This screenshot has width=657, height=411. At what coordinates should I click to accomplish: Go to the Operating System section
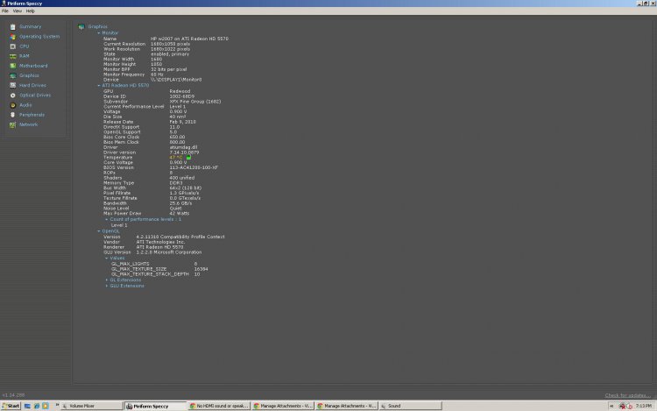(39, 37)
